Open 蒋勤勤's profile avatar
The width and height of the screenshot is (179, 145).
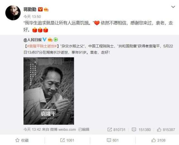click(13, 13)
